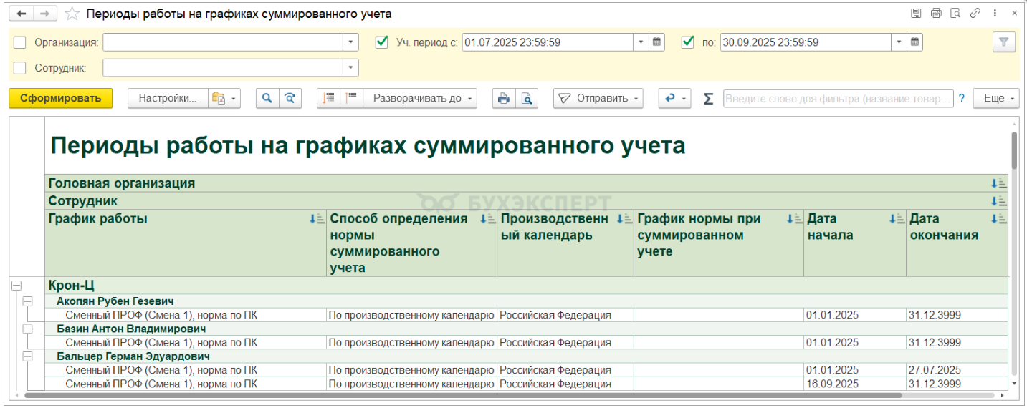This screenshot has width=1027, height=408.
Task: Open the 'Еще' menu
Action: [x=995, y=99]
